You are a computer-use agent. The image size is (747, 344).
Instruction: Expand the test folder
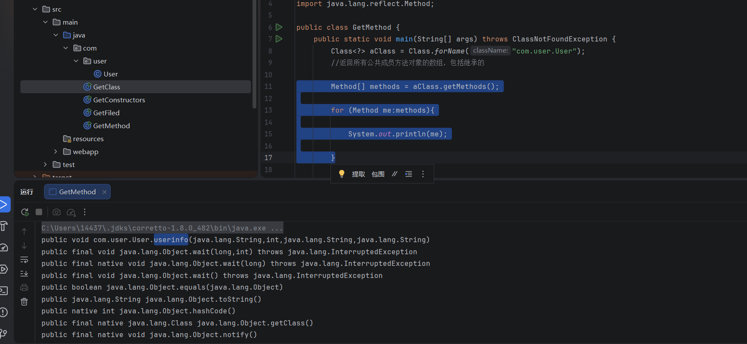tap(45, 164)
